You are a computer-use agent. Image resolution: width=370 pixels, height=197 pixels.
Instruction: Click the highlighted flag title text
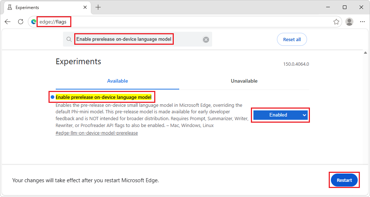pos(103,97)
